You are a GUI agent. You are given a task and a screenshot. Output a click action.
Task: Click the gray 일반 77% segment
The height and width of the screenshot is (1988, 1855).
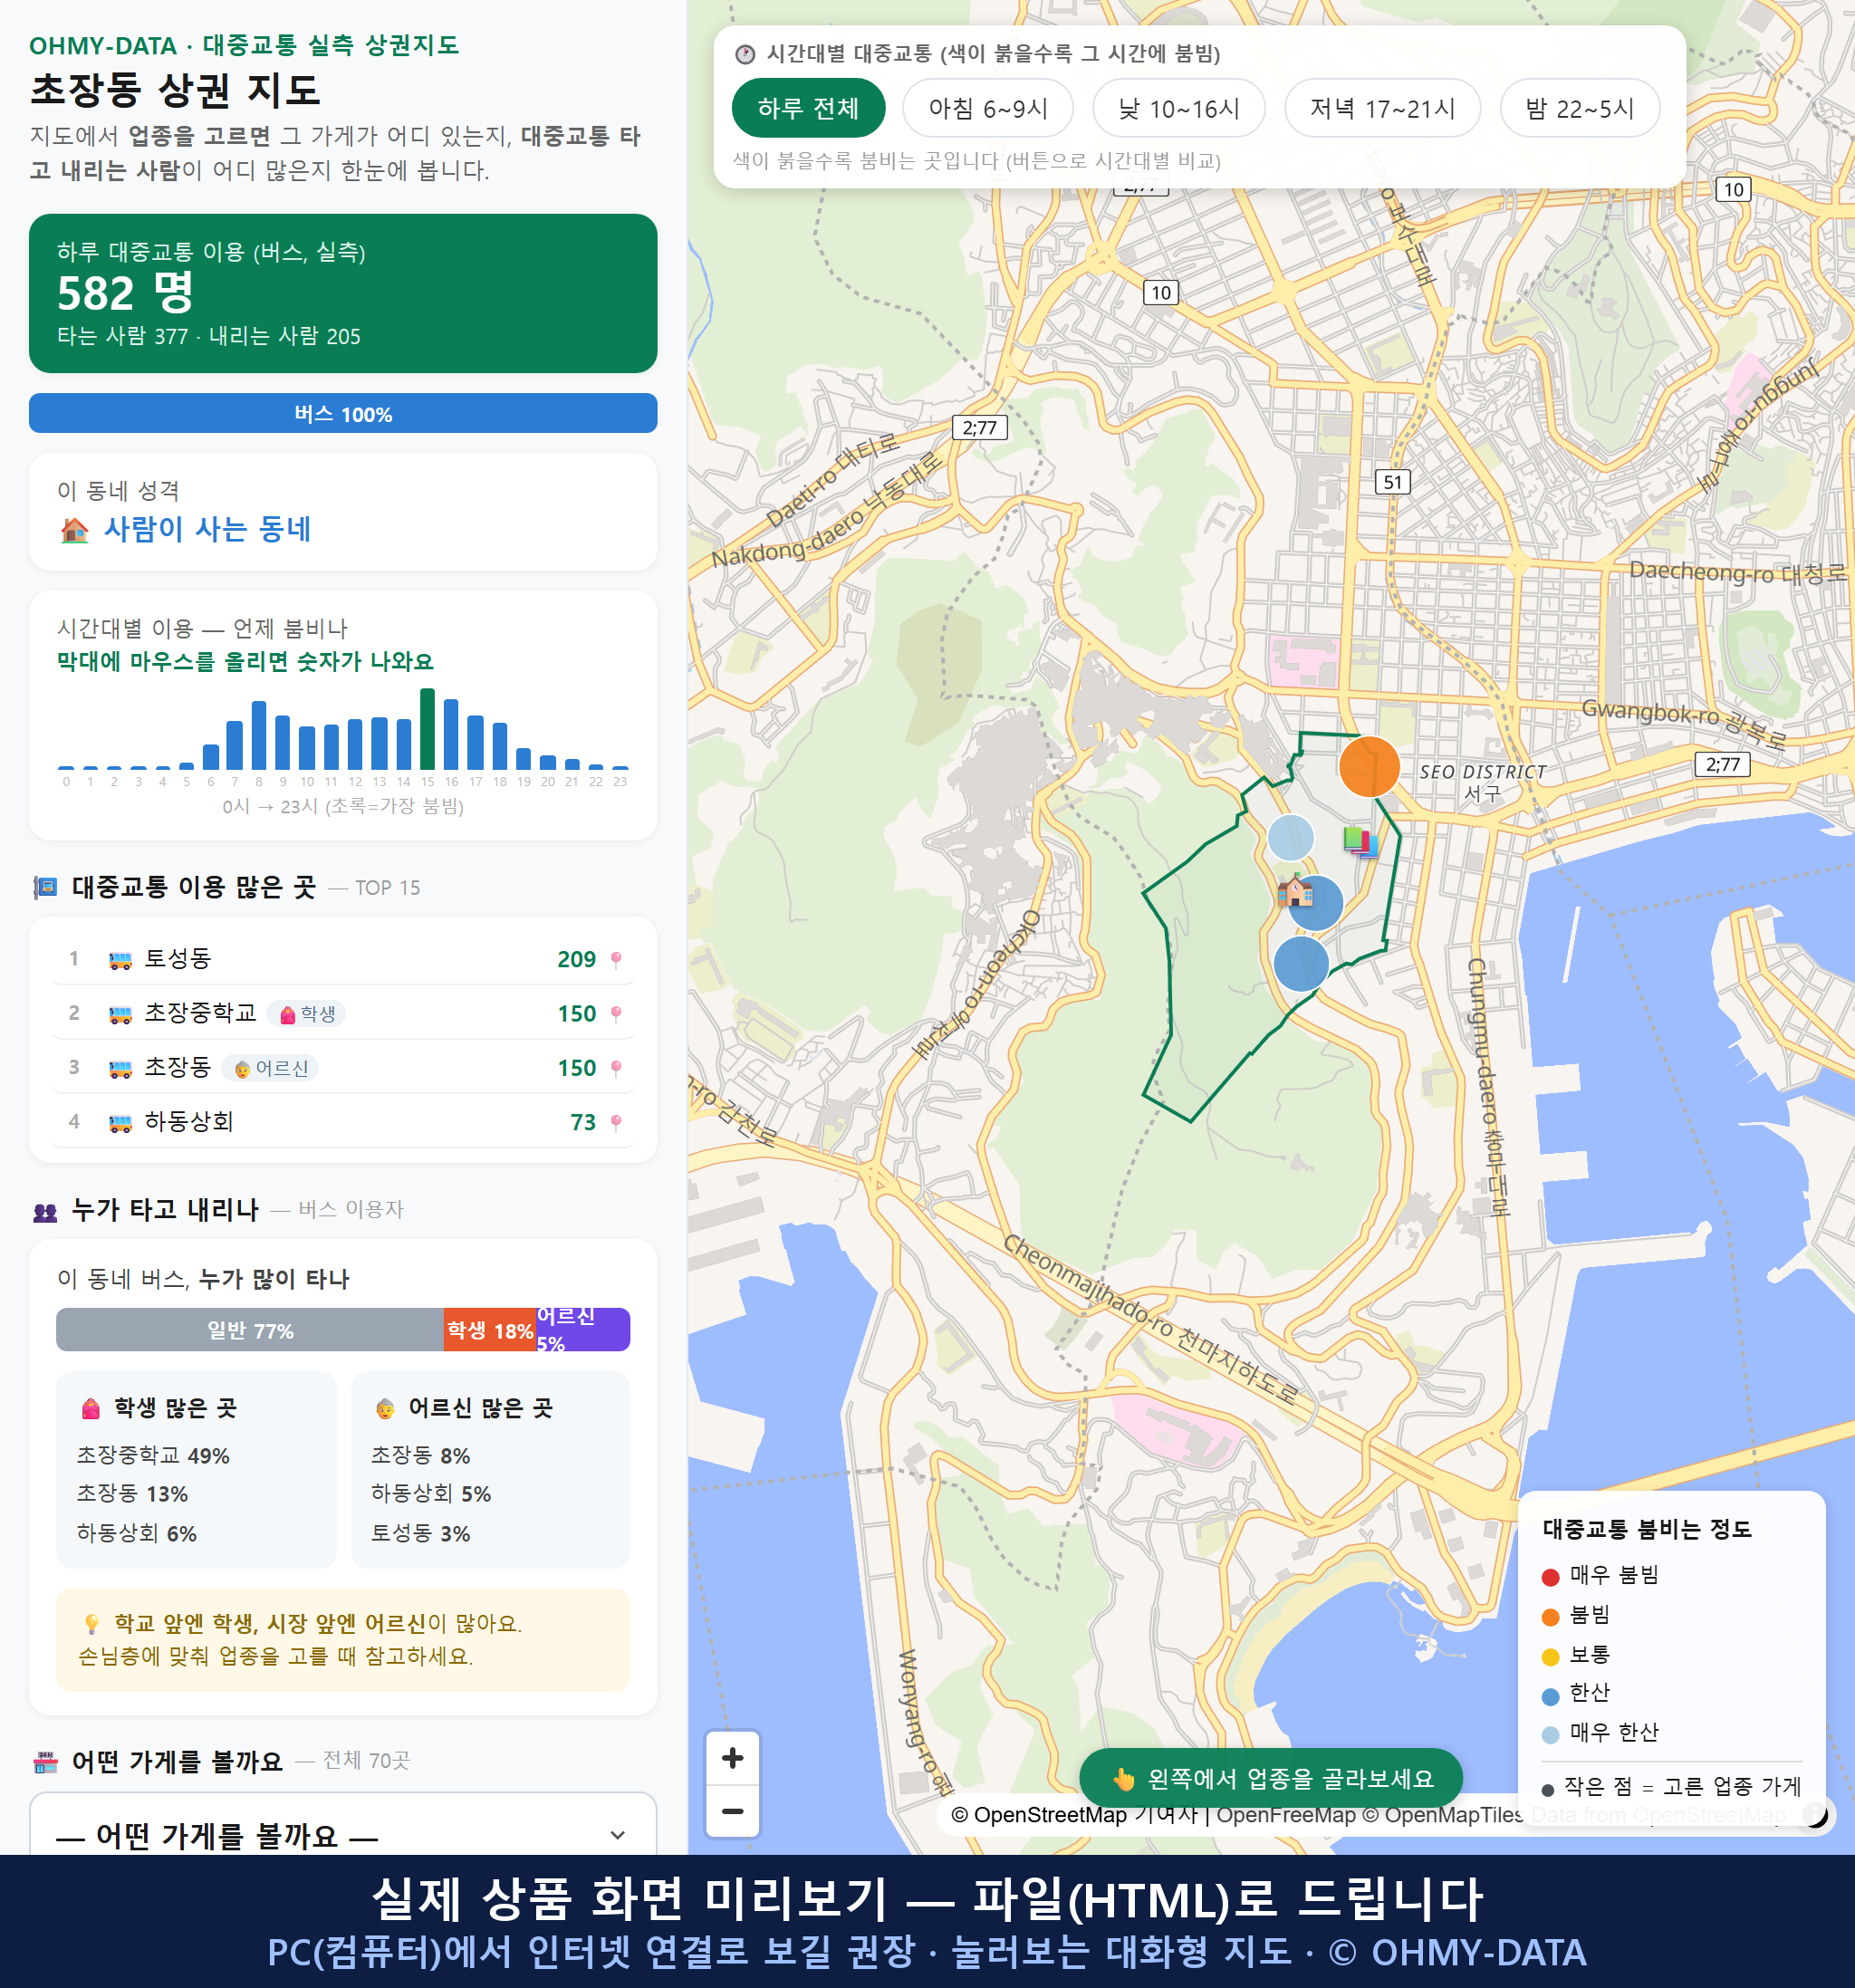tap(250, 1330)
